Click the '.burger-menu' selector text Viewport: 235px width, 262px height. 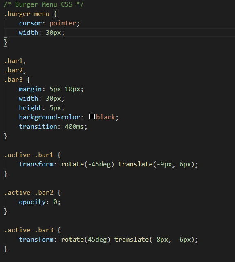(x=27, y=14)
